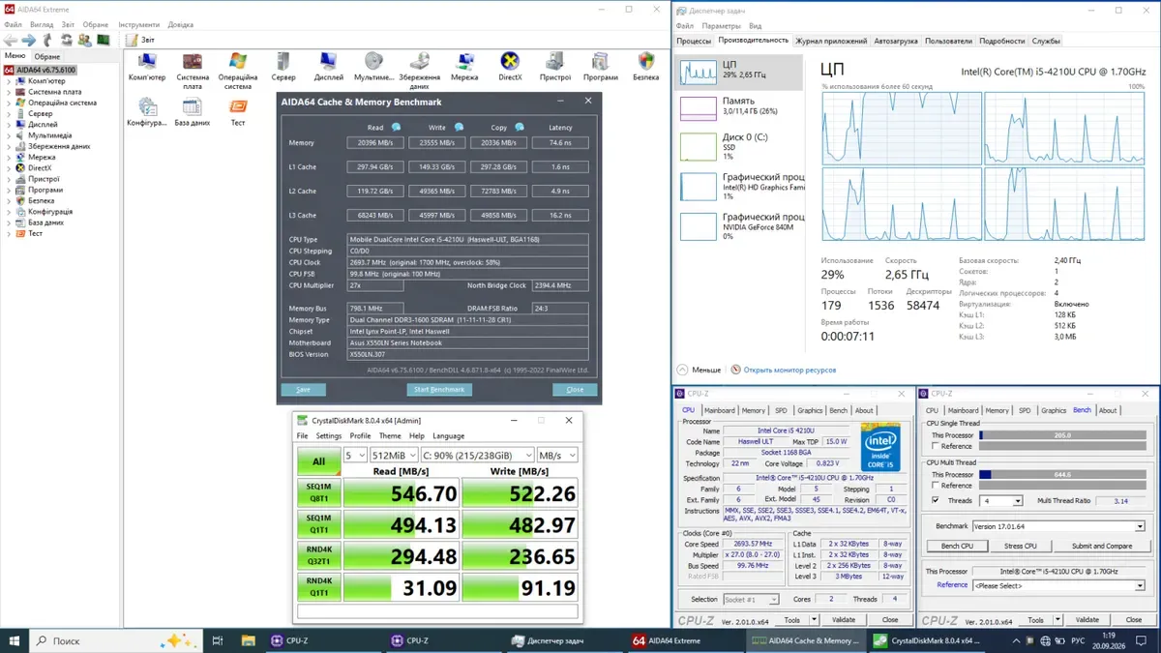Enable Reference checkbox under CPU Single Thread
The image size is (1161, 653).
pos(935,446)
